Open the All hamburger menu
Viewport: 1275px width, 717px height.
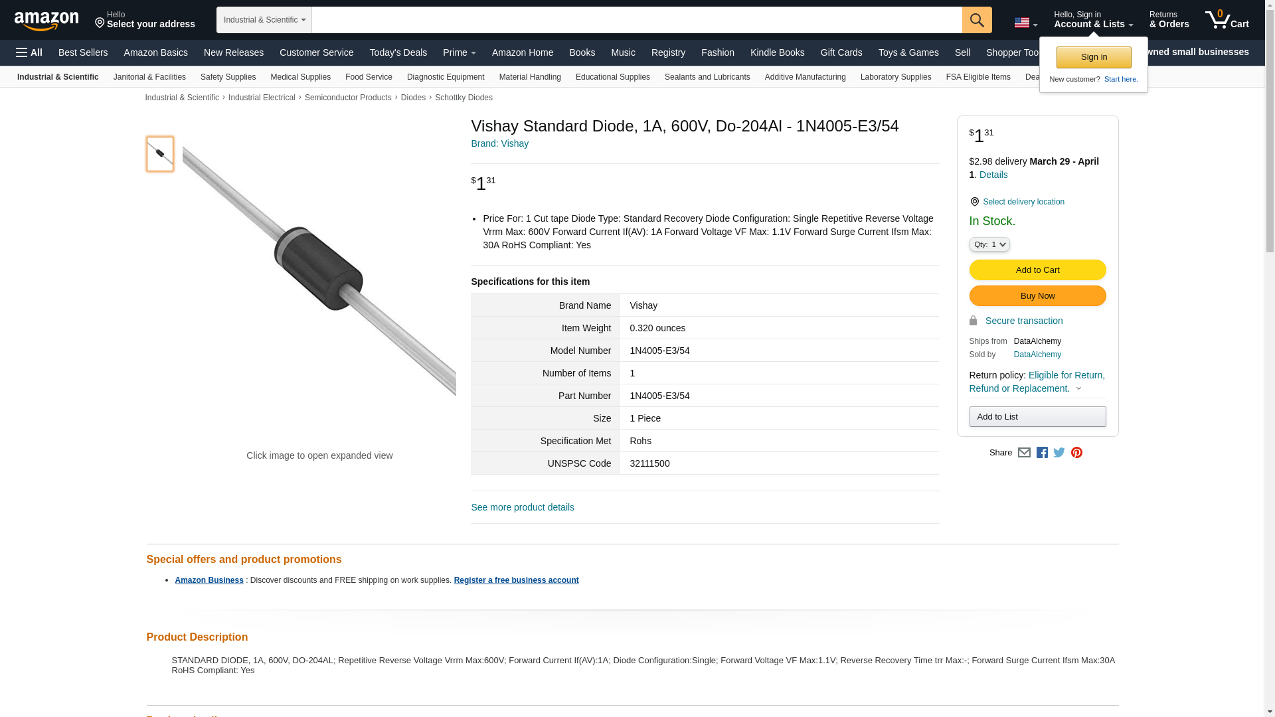(29, 52)
